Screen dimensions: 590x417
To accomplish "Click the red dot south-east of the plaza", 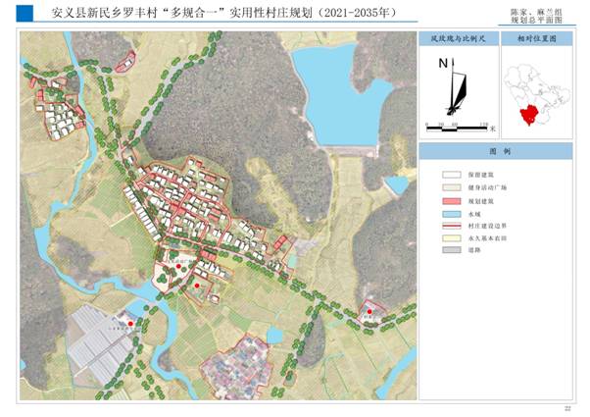I will coord(196,286).
